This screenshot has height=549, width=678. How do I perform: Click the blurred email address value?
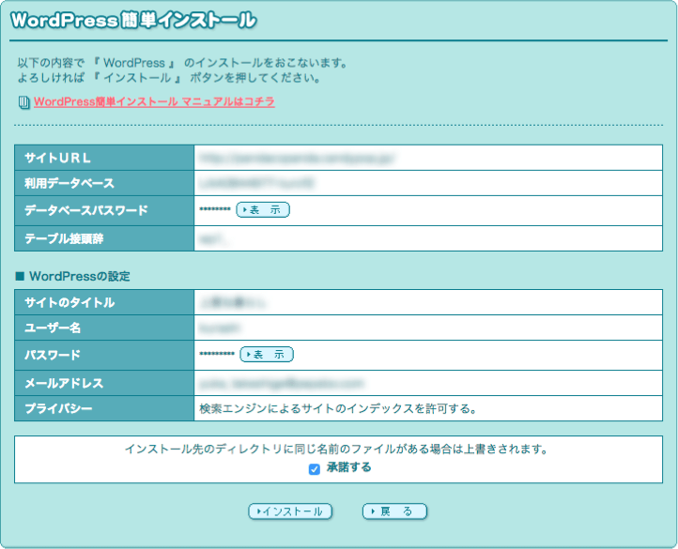tap(282, 384)
